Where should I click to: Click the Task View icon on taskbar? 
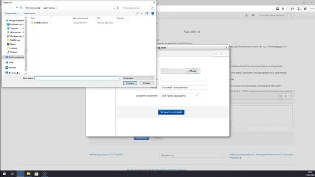(12, 174)
